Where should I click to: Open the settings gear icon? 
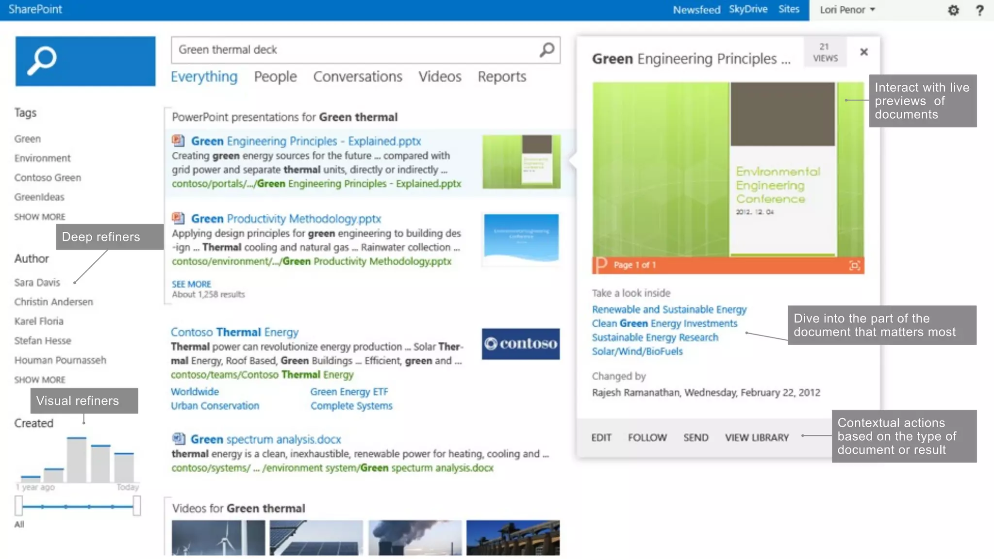(953, 10)
